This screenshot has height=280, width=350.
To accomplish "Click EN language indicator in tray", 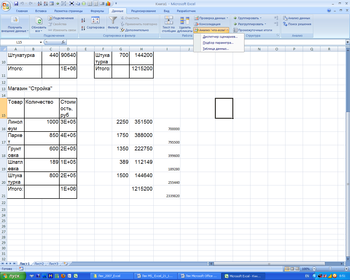I will [x=307, y=276].
